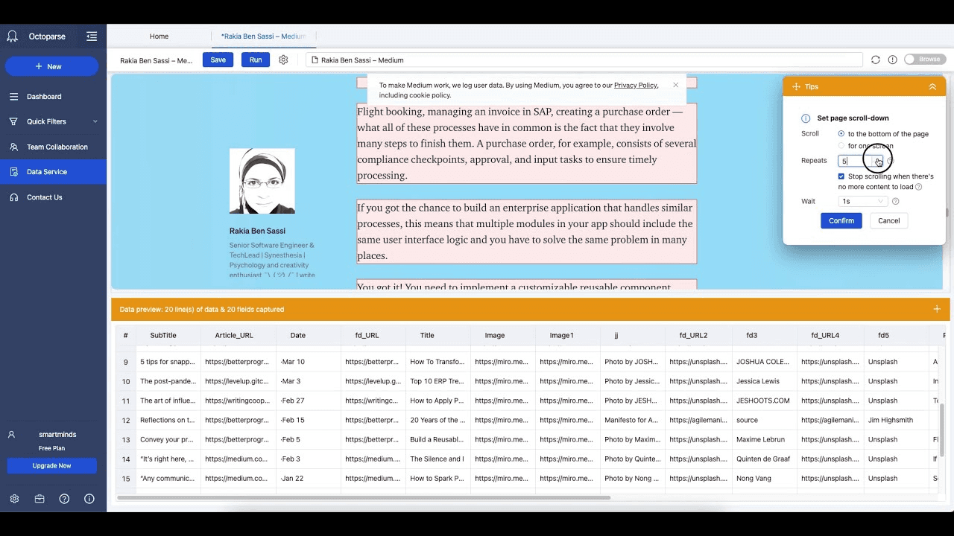Click help icon after 'no more content to load'

[918, 187]
